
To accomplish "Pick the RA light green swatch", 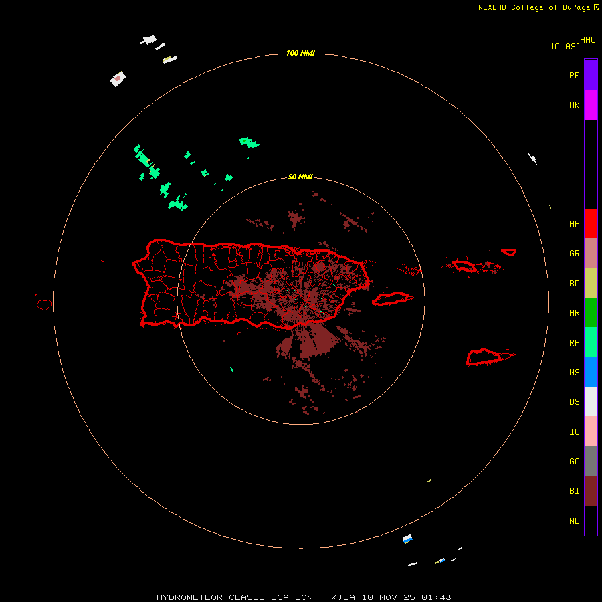I will [591, 342].
